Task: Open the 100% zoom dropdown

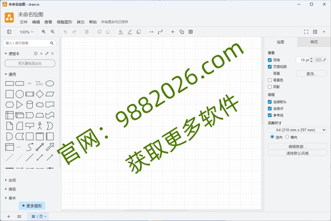Action: [x=27, y=32]
